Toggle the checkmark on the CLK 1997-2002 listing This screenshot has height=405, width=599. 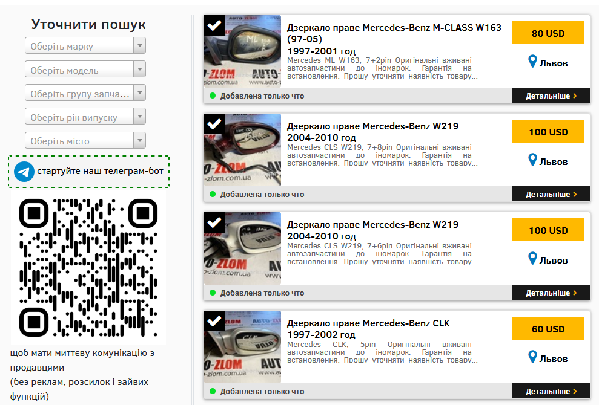point(214,321)
